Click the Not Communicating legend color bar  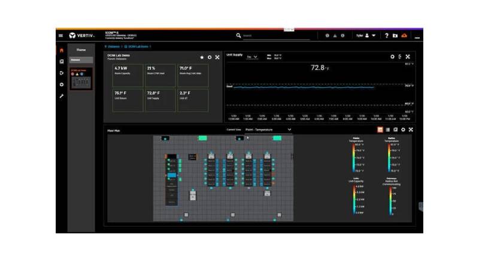coord(390,201)
